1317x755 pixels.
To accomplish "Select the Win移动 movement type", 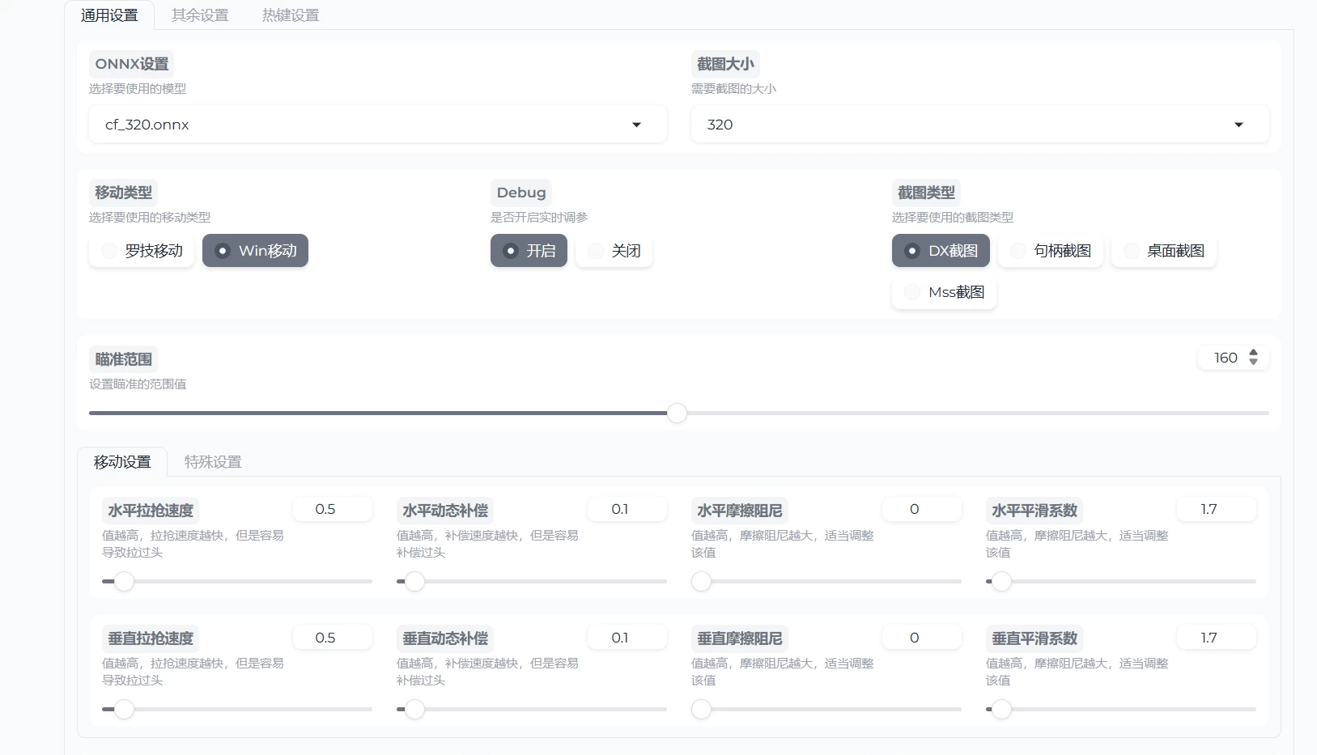I will click(x=255, y=251).
